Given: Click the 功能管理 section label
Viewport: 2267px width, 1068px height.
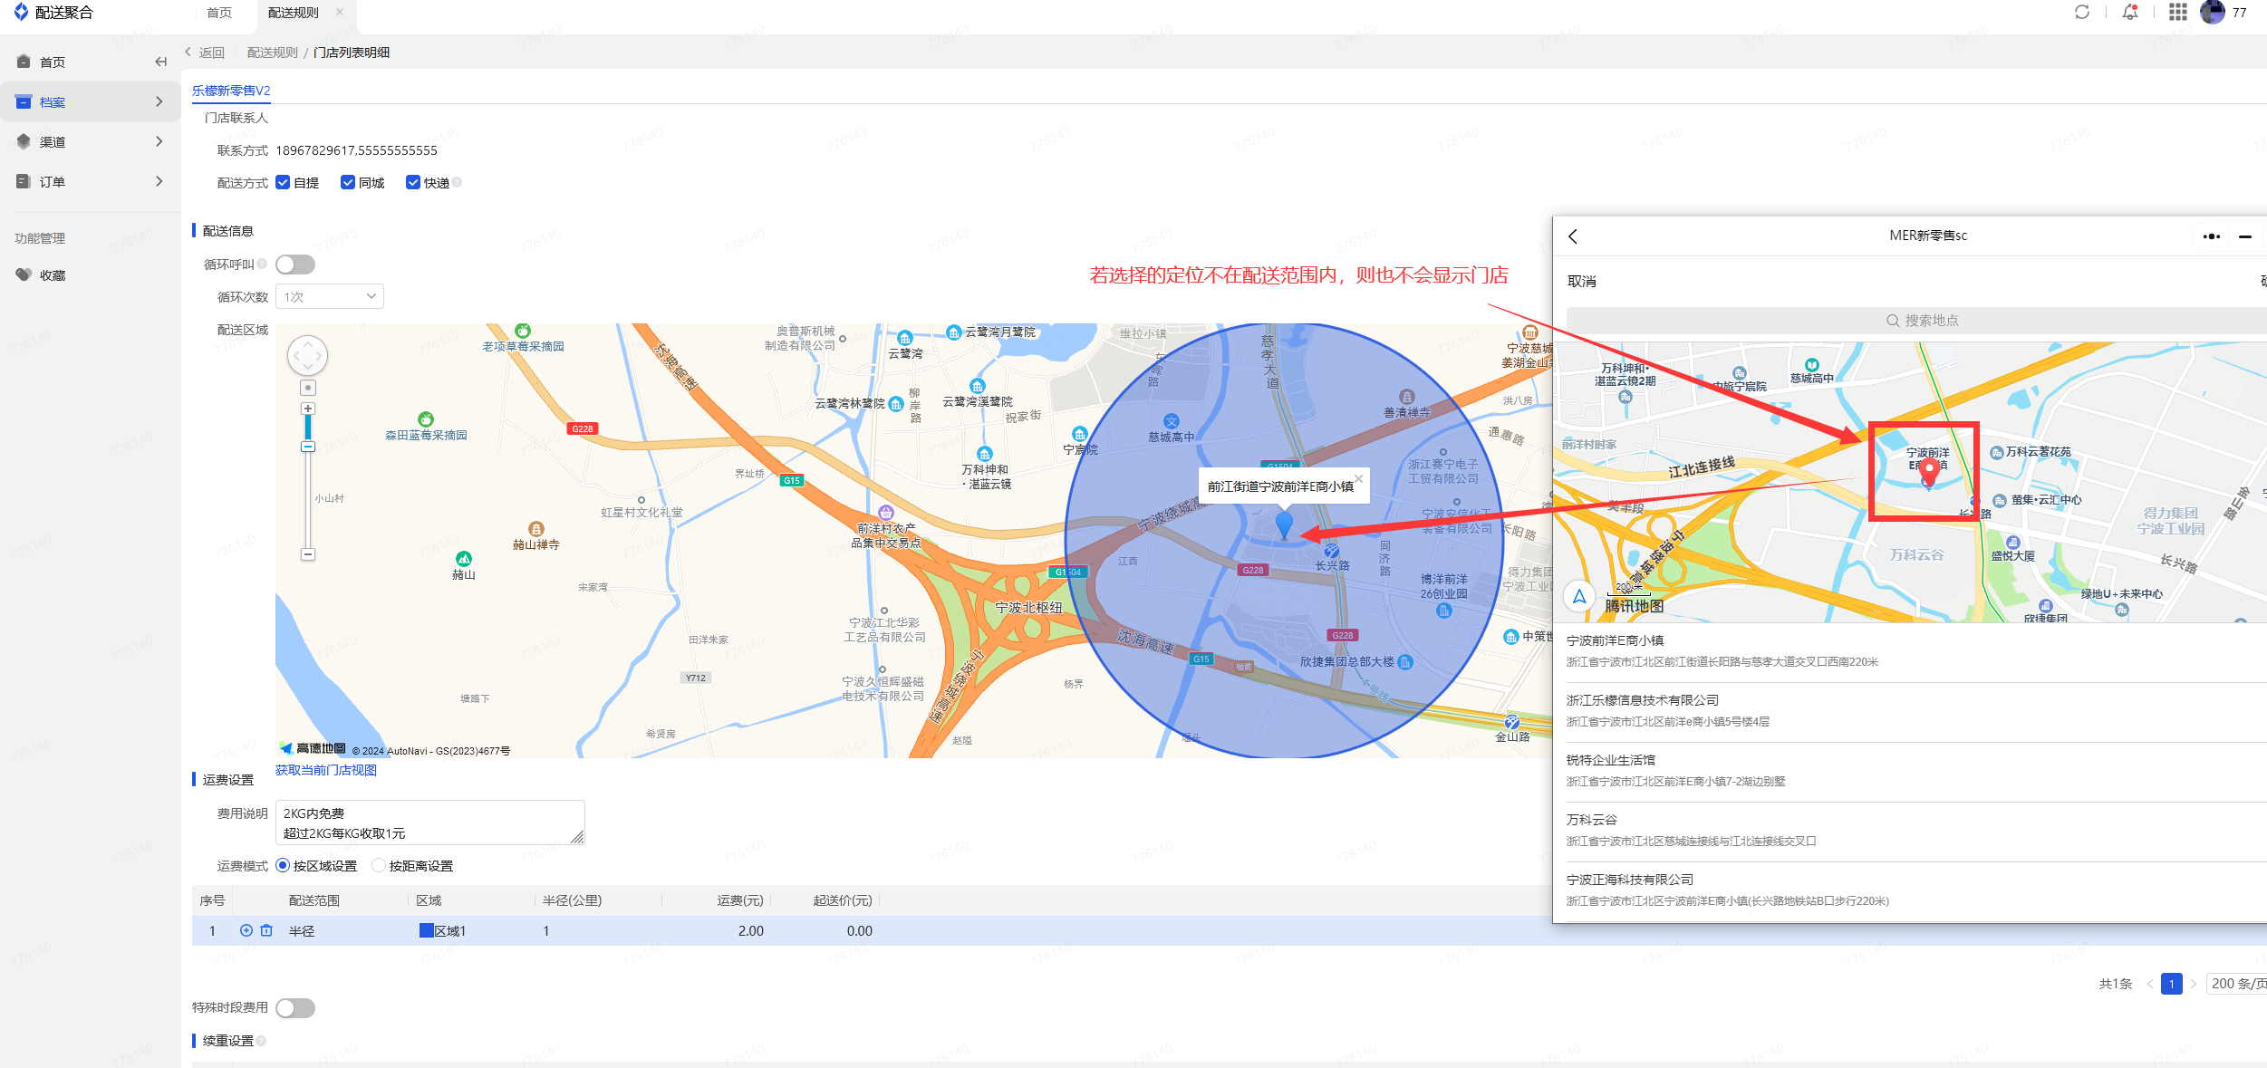Looking at the screenshot, I should point(40,238).
